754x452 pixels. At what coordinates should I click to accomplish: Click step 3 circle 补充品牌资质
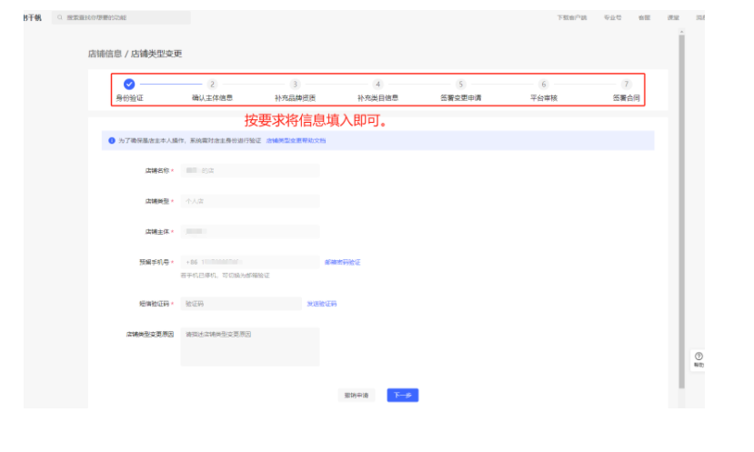click(295, 84)
